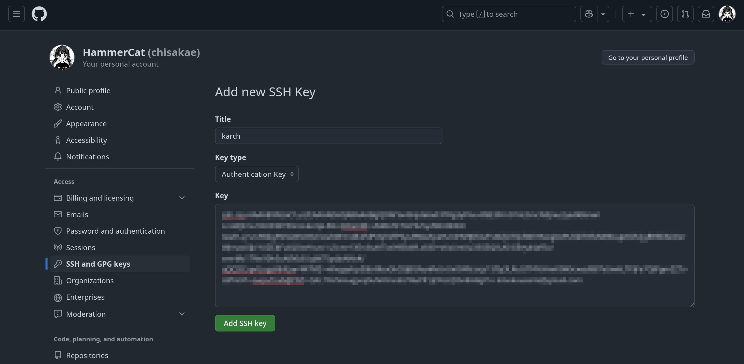
Task: Click inside the Key text area
Action: [x=455, y=256]
